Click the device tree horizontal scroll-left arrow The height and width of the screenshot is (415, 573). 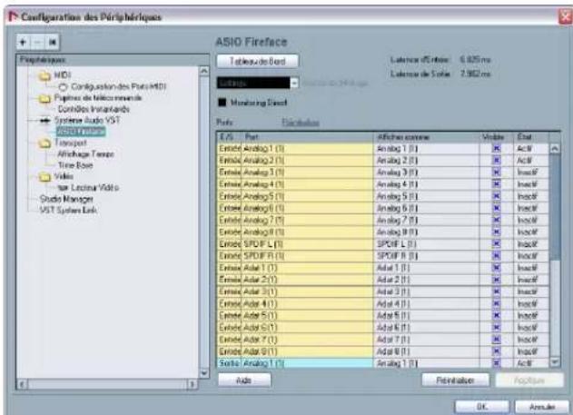(x=23, y=384)
